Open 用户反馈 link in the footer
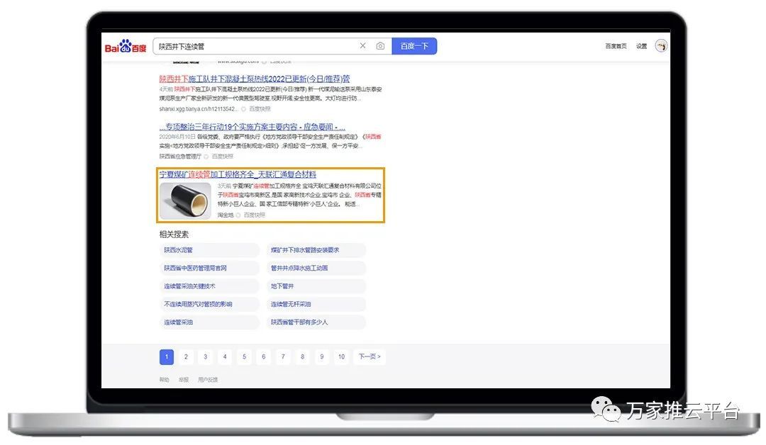The width and height of the screenshot is (766, 445). pyautogui.click(x=208, y=380)
